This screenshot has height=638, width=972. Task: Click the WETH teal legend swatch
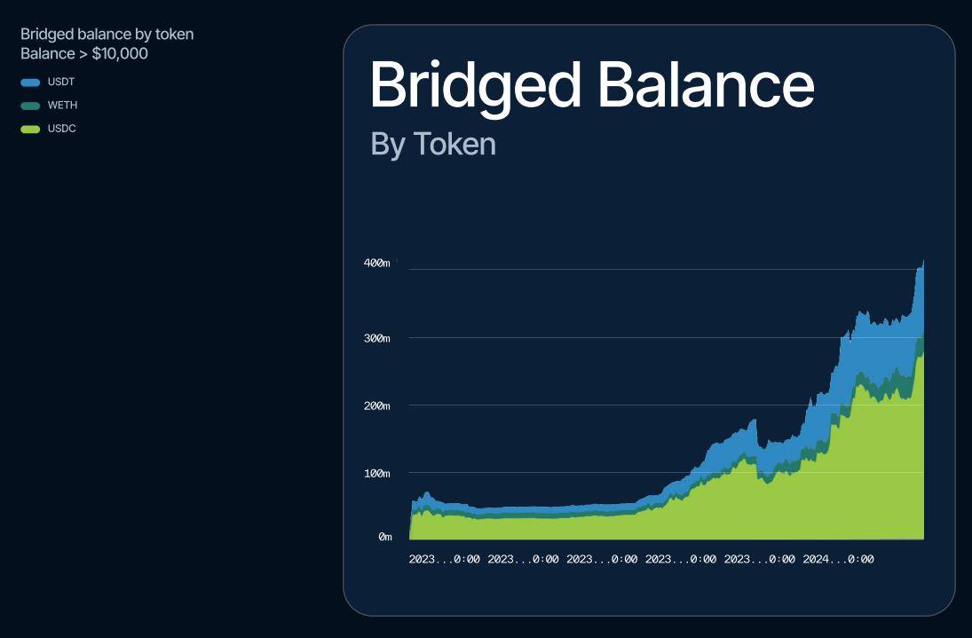point(30,106)
